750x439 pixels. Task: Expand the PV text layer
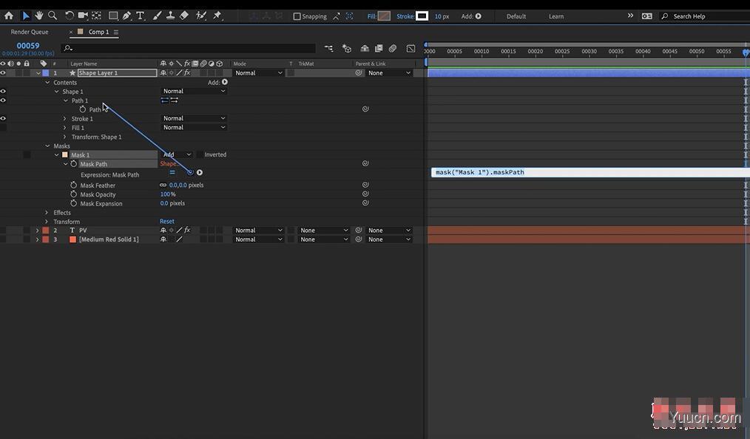click(x=37, y=231)
